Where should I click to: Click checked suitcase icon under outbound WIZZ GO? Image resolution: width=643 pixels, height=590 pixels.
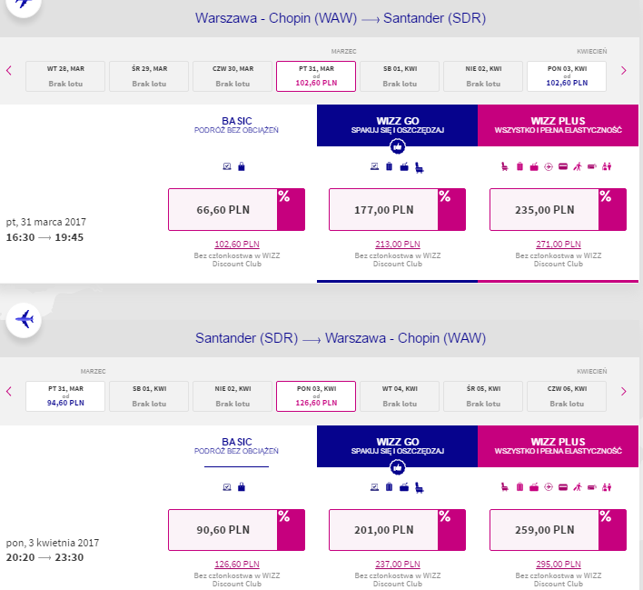[x=390, y=166]
